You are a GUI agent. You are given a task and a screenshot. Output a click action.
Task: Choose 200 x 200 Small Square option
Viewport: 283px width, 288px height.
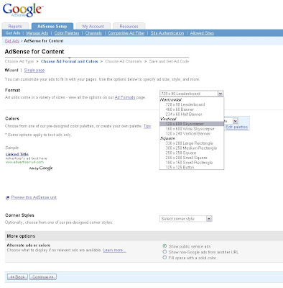[x=186, y=158]
